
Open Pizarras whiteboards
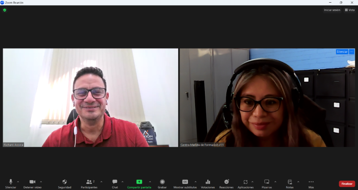[267, 184]
